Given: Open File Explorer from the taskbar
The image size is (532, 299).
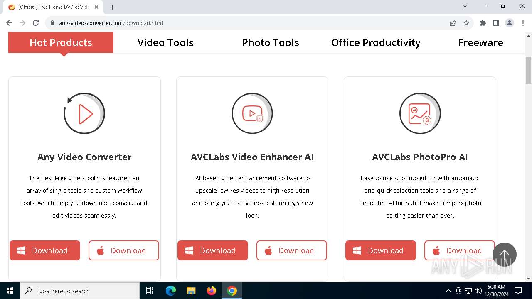Looking at the screenshot, I should (x=191, y=291).
